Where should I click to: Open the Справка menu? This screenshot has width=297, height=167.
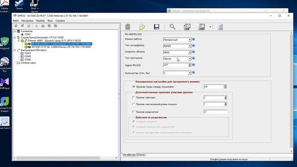pyautogui.click(x=60, y=20)
